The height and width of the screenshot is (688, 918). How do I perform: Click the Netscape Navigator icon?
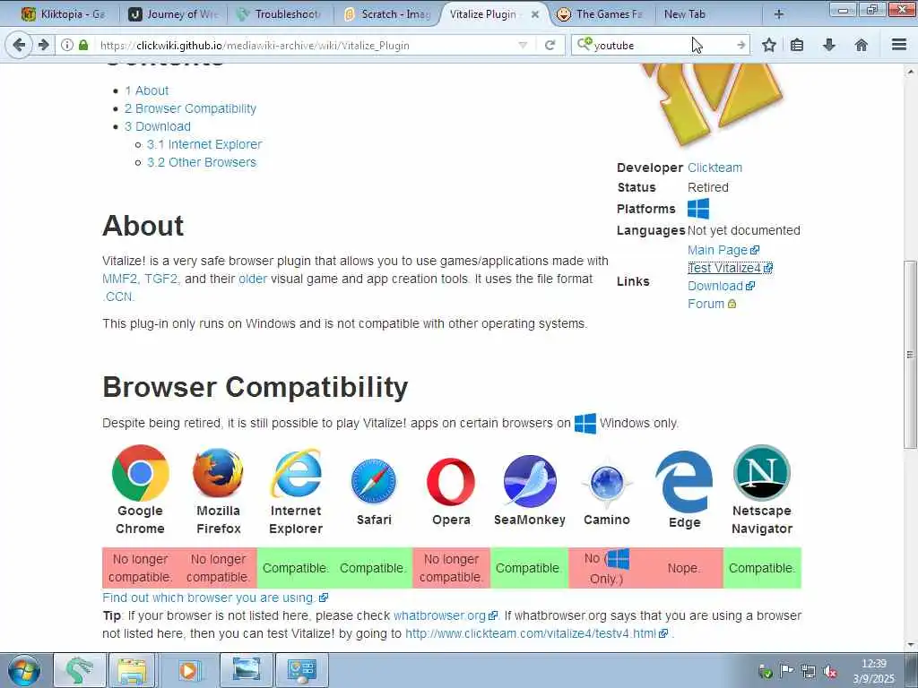(x=762, y=473)
